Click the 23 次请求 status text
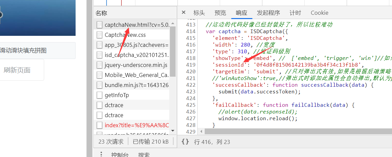This screenshot has width=392, height=157. coord(111,142)
